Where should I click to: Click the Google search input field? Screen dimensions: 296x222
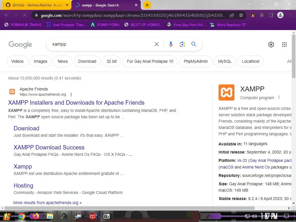pyautogui.click(x=102, y=44)
